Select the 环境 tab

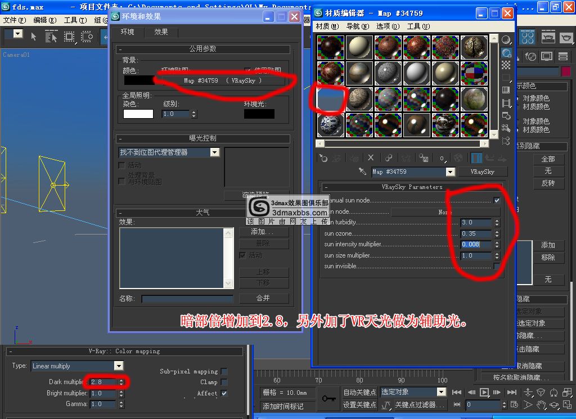coord(128,32)
